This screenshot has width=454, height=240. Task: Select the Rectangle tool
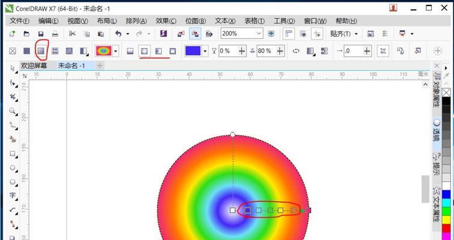pos(13,154)
